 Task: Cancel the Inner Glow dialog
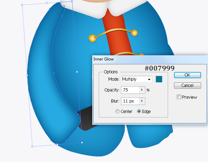point(187,86)
